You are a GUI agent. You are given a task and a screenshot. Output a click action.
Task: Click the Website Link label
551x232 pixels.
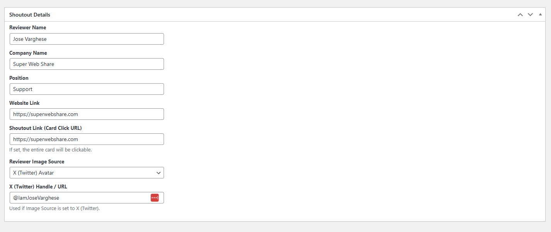click(24, 103)
